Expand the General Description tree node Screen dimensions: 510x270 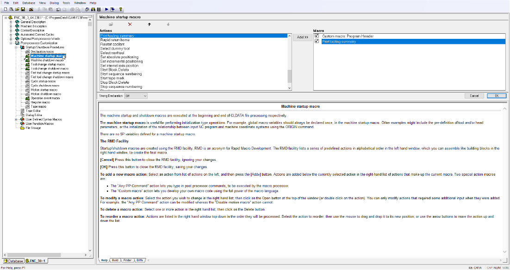pyautogui.click(x=11, y=22)
